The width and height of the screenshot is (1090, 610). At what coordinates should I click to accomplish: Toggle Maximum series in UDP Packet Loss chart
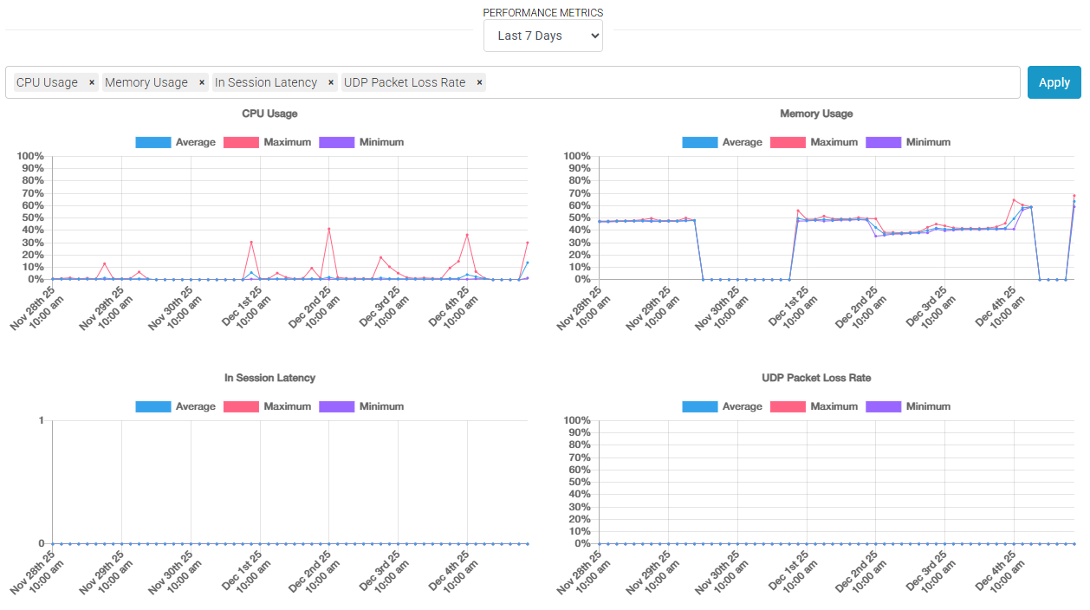pos(814,406)
